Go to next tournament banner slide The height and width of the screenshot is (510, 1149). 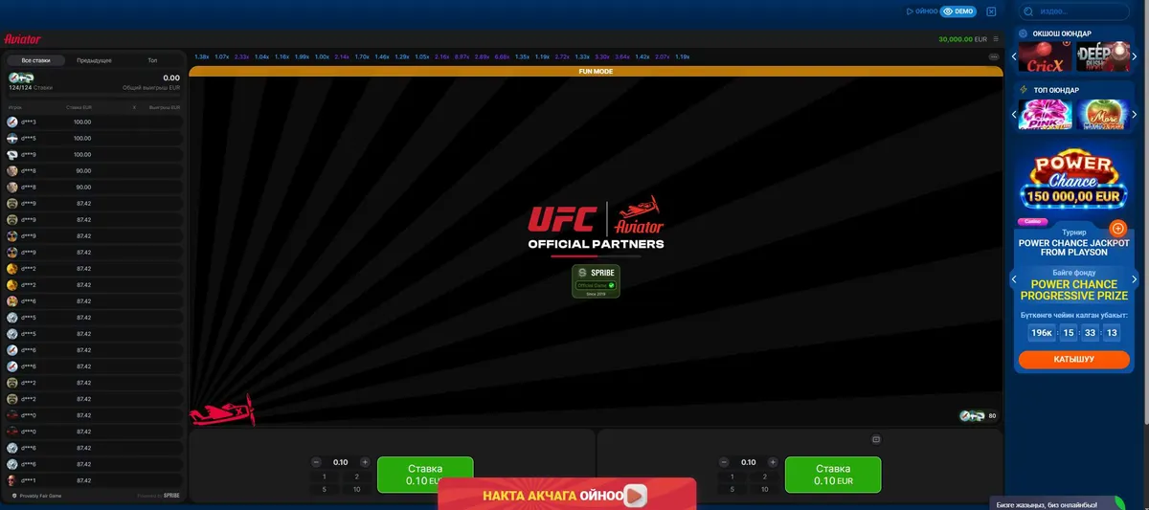pyautogui.click(x=1134, y=280)
